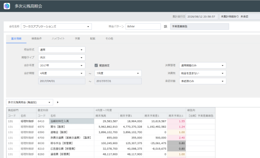Click the 未集計明細あり 未承認 status field
260x158 pixels.
240,16
